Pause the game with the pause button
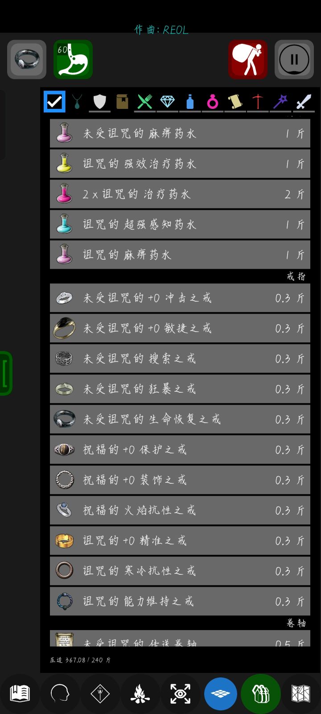The width and height of the screenshot is (321, 714). [294, 59]
